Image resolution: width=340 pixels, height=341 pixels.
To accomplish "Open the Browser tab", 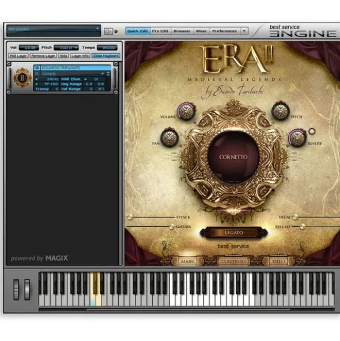I will point(182,31).
